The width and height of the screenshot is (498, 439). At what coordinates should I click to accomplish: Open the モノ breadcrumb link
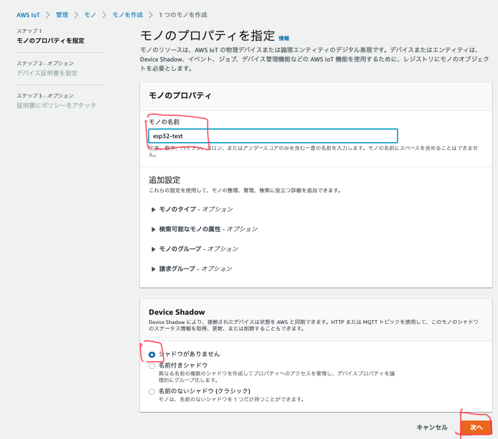tap(90, 15)
